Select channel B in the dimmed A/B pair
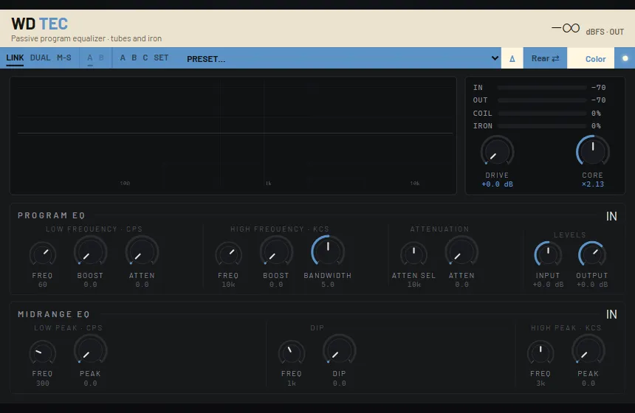 click(x=101, y=58)
